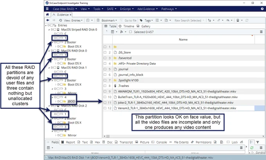Click the sort icon beside the column layout icon
The width and height of the screenshot is (266, 160).
[122, 32]
